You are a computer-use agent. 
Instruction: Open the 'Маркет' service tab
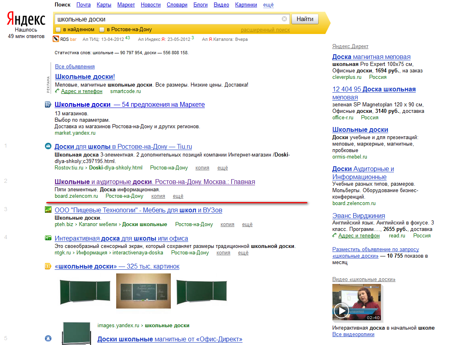(126, 4)
